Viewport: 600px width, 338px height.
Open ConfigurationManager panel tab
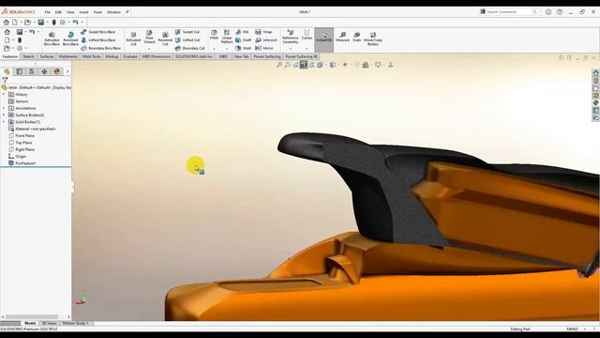click(32, 71)
